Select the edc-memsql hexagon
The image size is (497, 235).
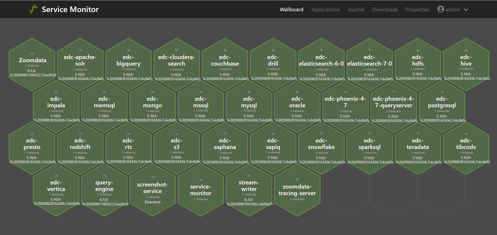click(104, 106)
